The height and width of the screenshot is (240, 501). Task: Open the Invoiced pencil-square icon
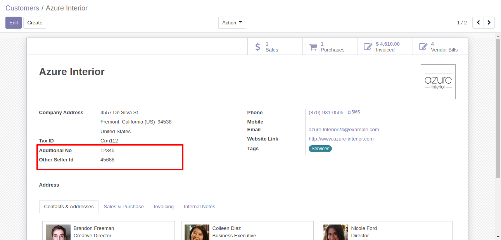pos(368,47)
